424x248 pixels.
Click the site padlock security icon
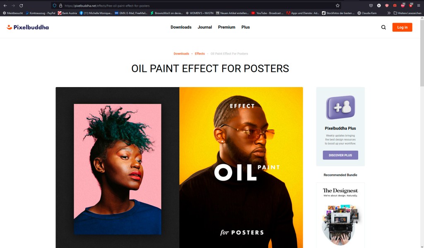(x=60, y=5)
